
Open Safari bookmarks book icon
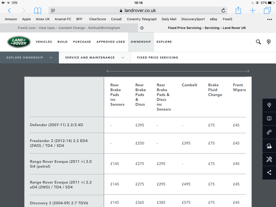pos(38,10)
